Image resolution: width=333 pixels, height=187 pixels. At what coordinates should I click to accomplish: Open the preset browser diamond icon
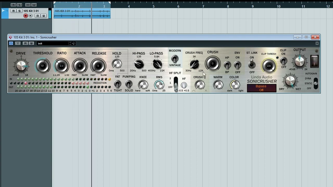[74, 43]
